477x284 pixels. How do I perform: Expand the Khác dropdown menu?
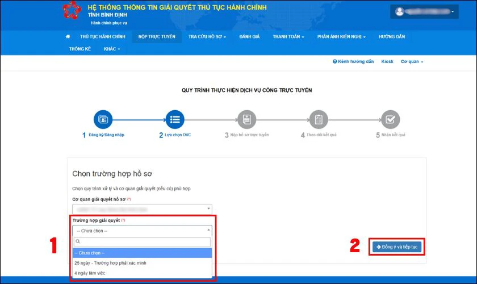pyautogui.click(x=112, y=49)
